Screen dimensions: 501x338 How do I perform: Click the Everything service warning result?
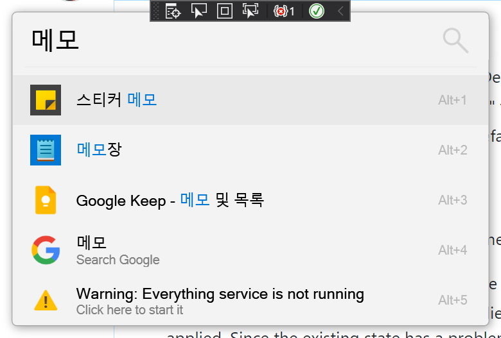pyautogui.click(x=251, y=300)
